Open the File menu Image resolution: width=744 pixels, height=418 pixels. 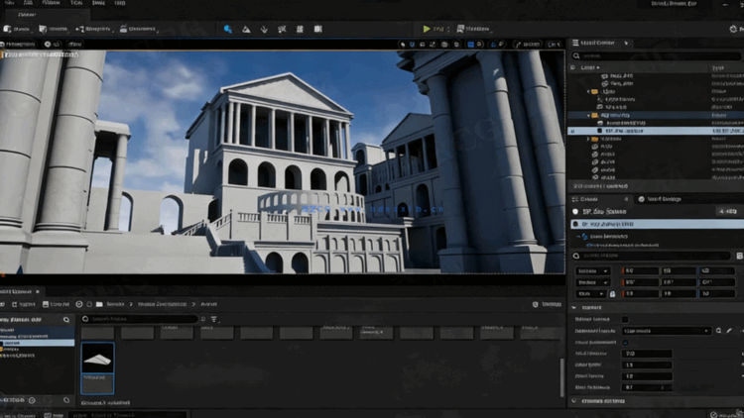[9, 3]
